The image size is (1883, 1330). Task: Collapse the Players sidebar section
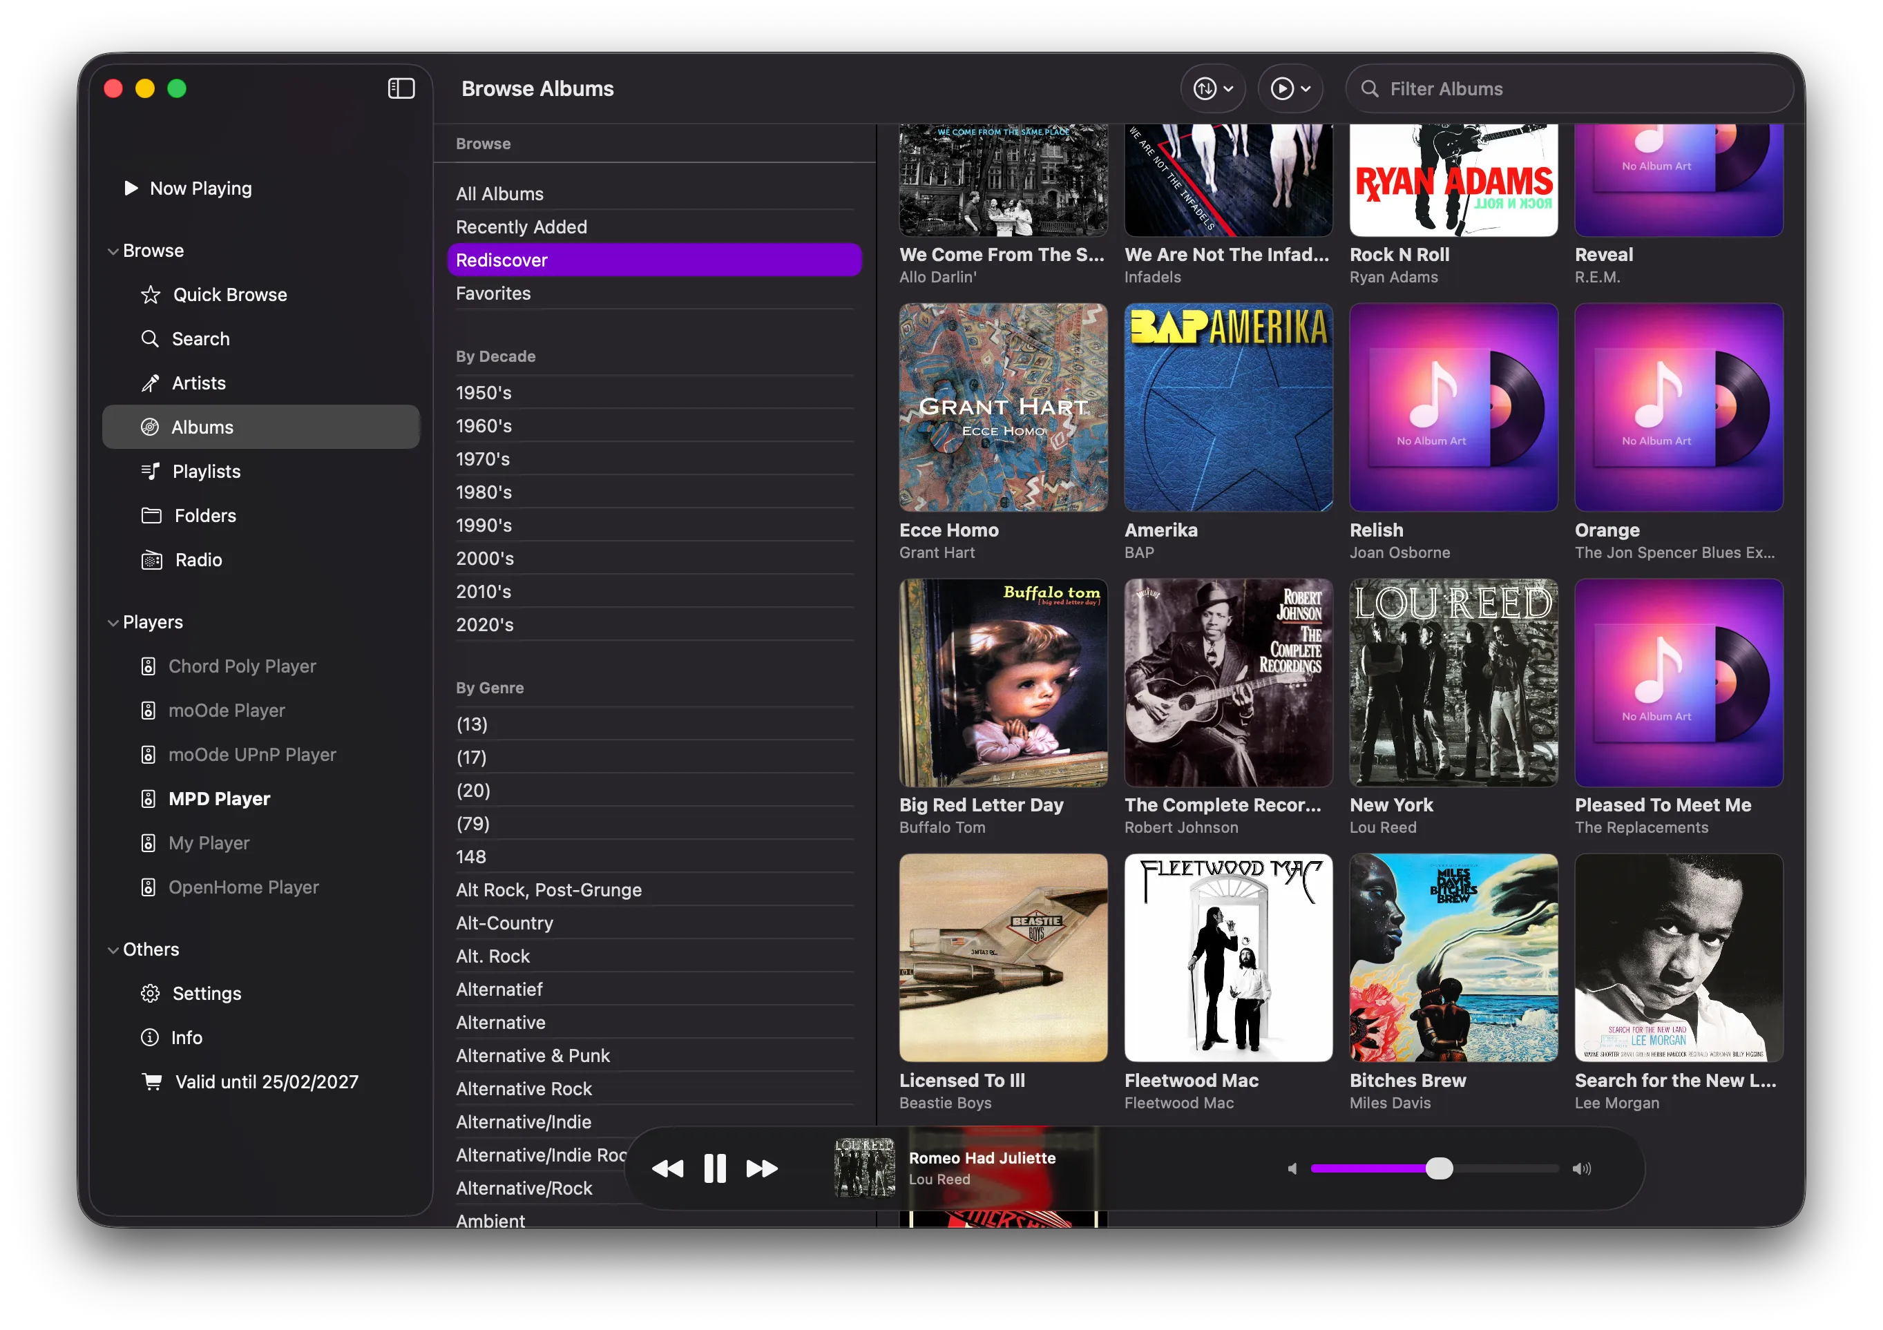(x=113, y=623)
